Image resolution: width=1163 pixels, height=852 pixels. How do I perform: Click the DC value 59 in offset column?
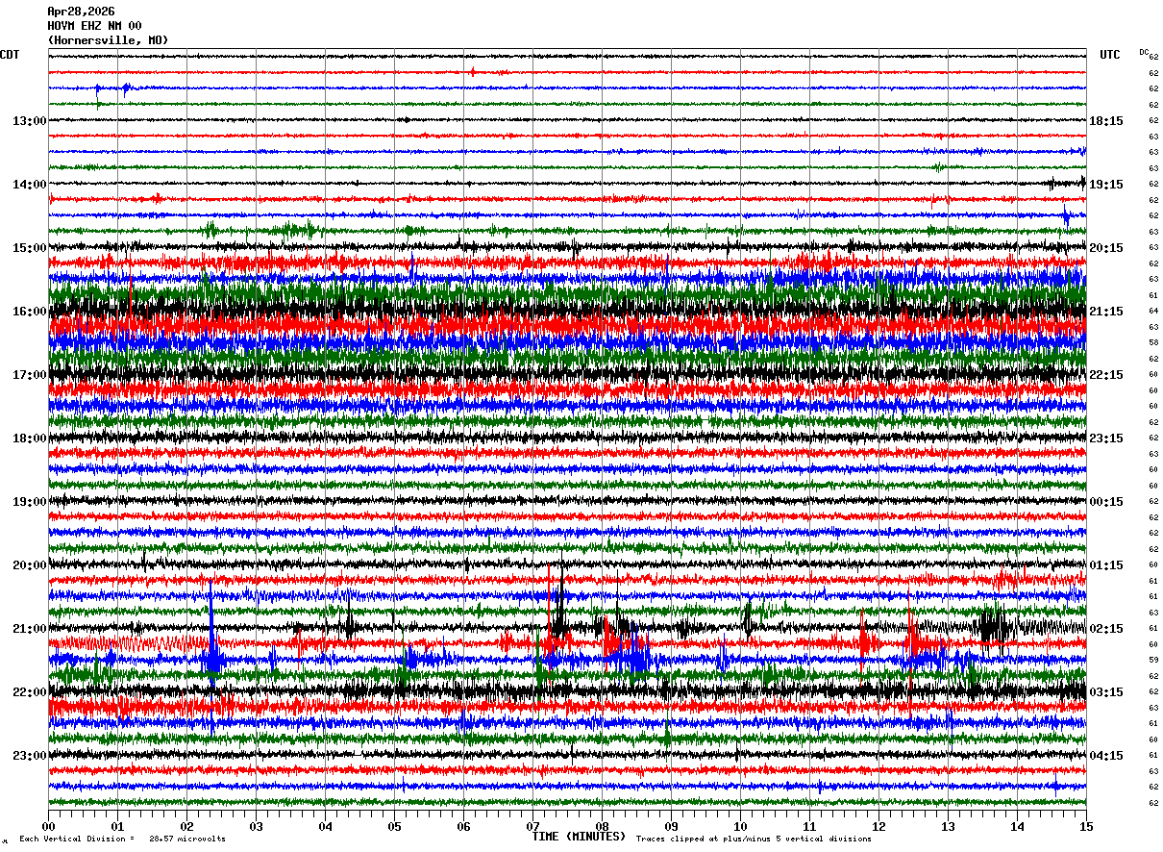click(1153, 660)
